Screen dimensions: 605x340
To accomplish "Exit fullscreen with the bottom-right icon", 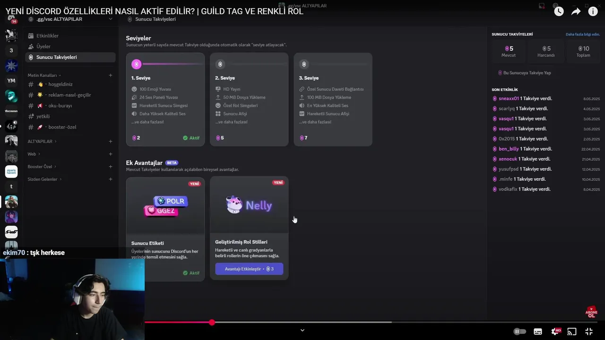I will (x=589, y=331).
